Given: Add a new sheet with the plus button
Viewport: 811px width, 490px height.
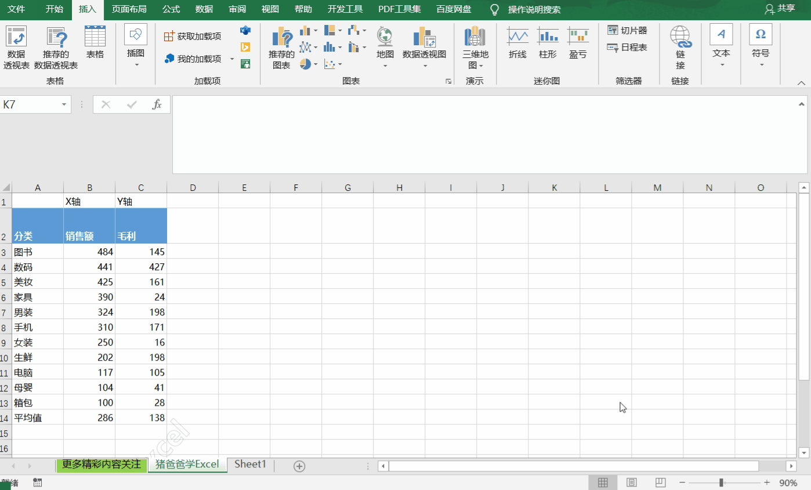Looking at the screenshot, I should pos(299,466).
